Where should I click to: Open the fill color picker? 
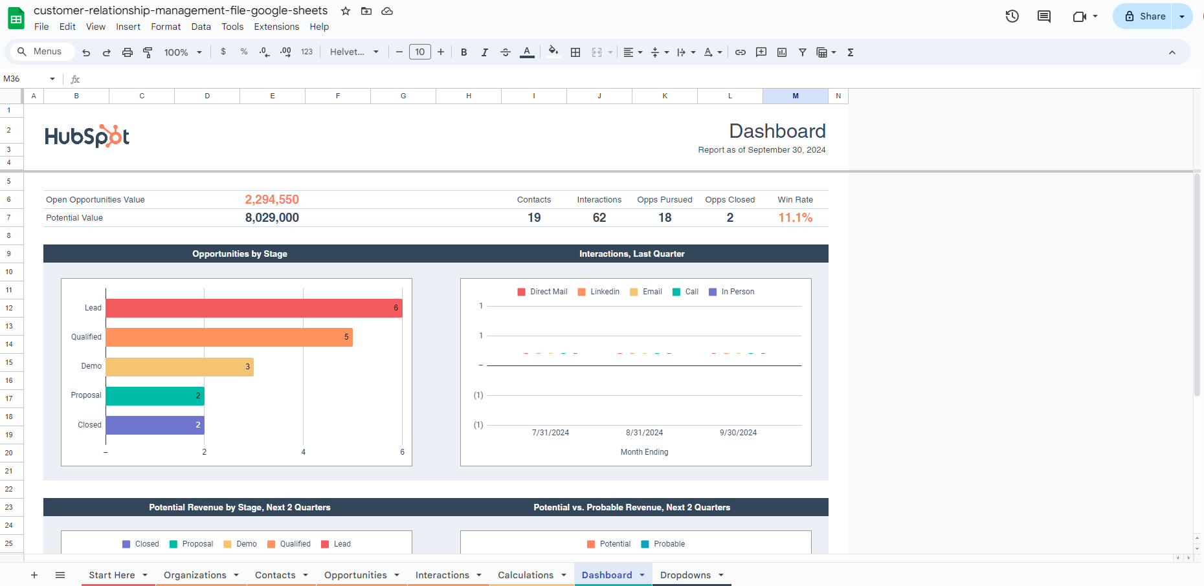(552, 52)
